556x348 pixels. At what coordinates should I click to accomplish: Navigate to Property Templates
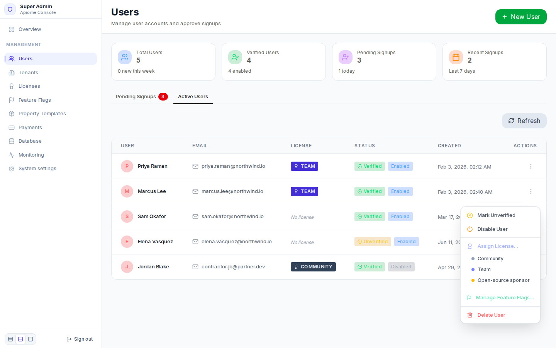pyautogui.click(x=51, y=114)
